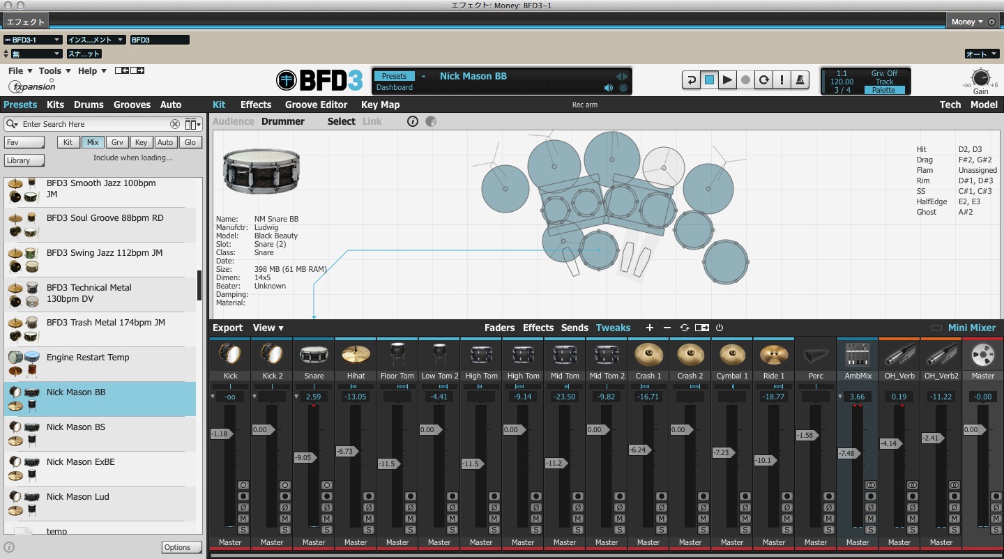Select the Ride 1 cymbal icon

pos(774,355)
